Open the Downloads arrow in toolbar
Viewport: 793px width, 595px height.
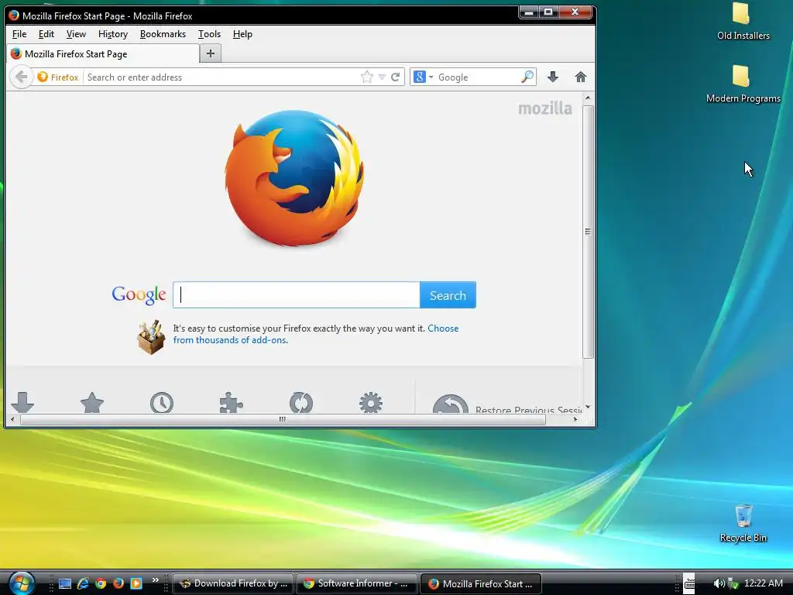pyautogui.click(x=553, y=77)
